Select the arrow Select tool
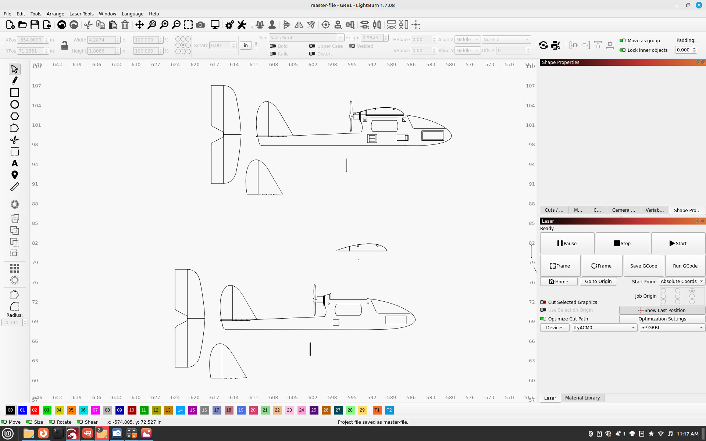 tap(15, 69)
